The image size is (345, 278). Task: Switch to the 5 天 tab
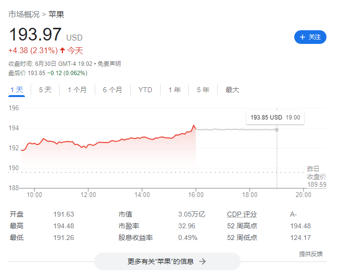click(x=45, y=90)
